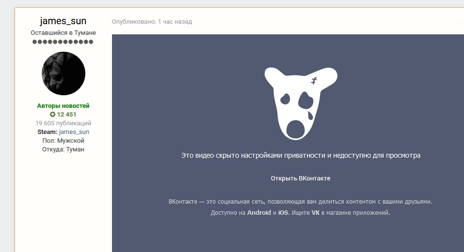Click the bold Android word

coord(259,212)
